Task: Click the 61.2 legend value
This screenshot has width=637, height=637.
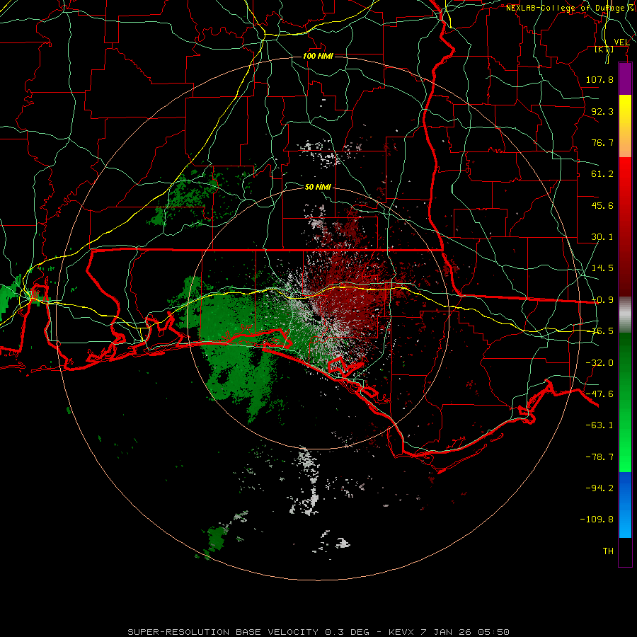Action: [x=602, y=174]
